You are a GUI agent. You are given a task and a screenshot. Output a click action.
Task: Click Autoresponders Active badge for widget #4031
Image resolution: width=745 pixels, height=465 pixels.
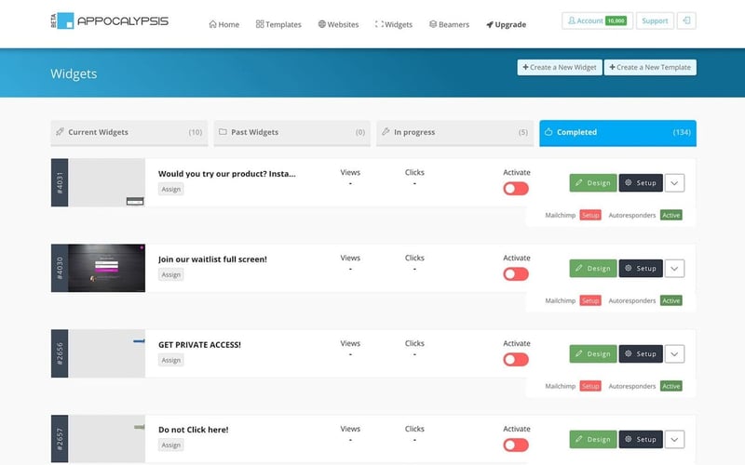tap(671, 216)
